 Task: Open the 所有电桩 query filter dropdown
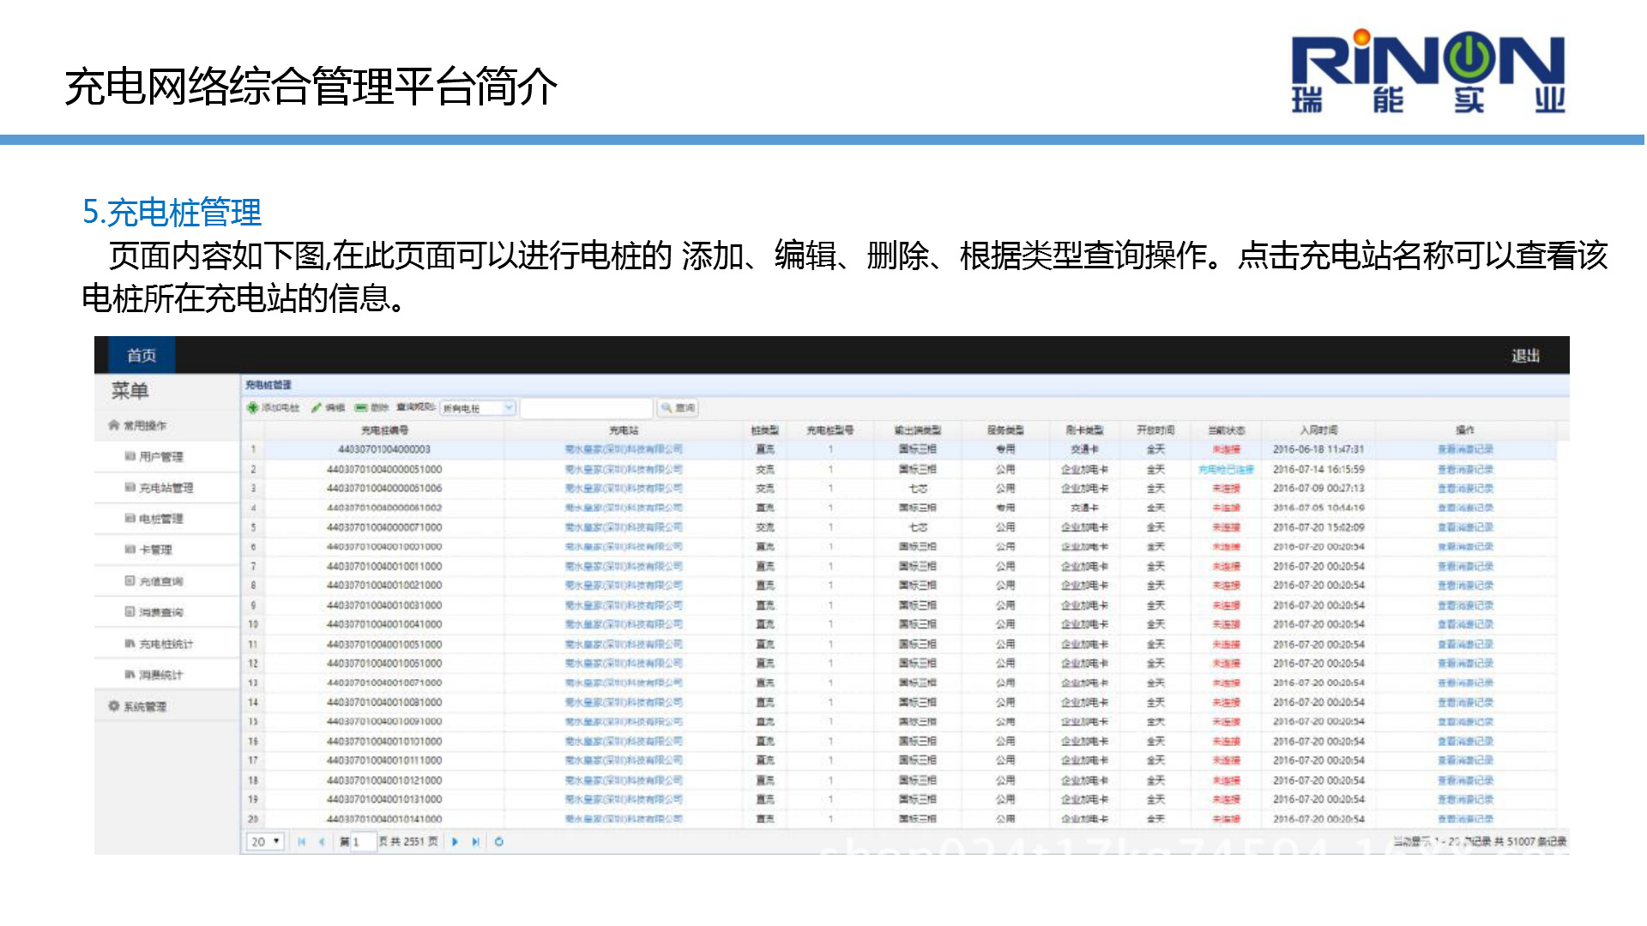tap(508, 408)
